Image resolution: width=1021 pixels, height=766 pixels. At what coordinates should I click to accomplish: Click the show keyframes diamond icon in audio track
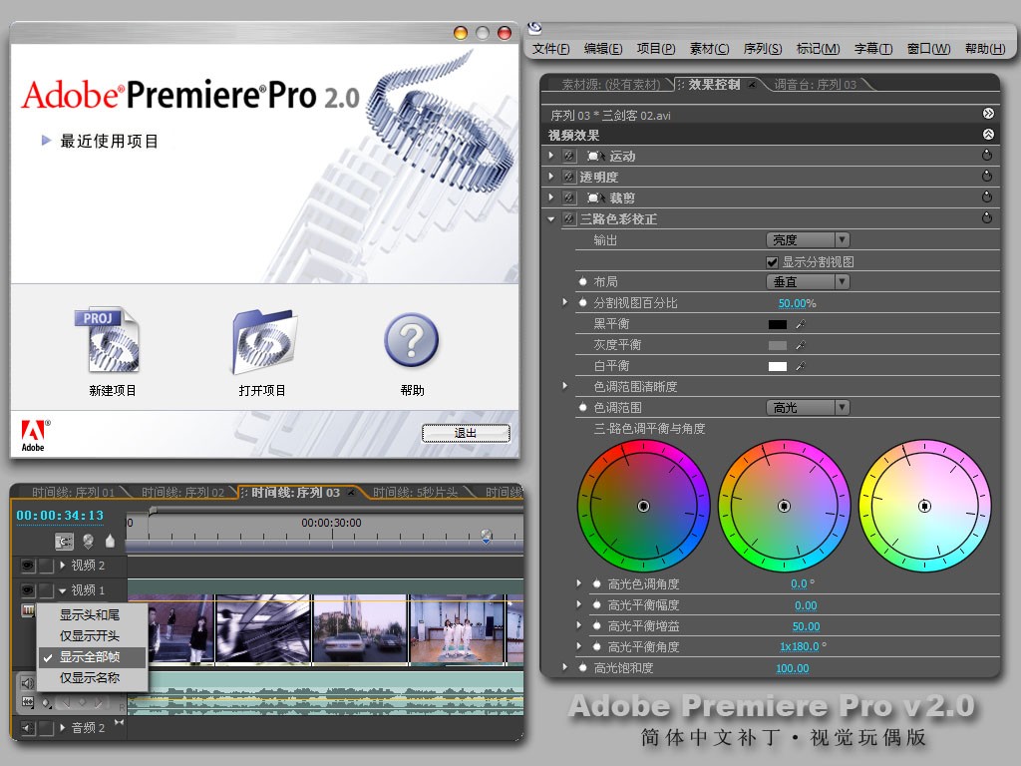tap(46, 703)
